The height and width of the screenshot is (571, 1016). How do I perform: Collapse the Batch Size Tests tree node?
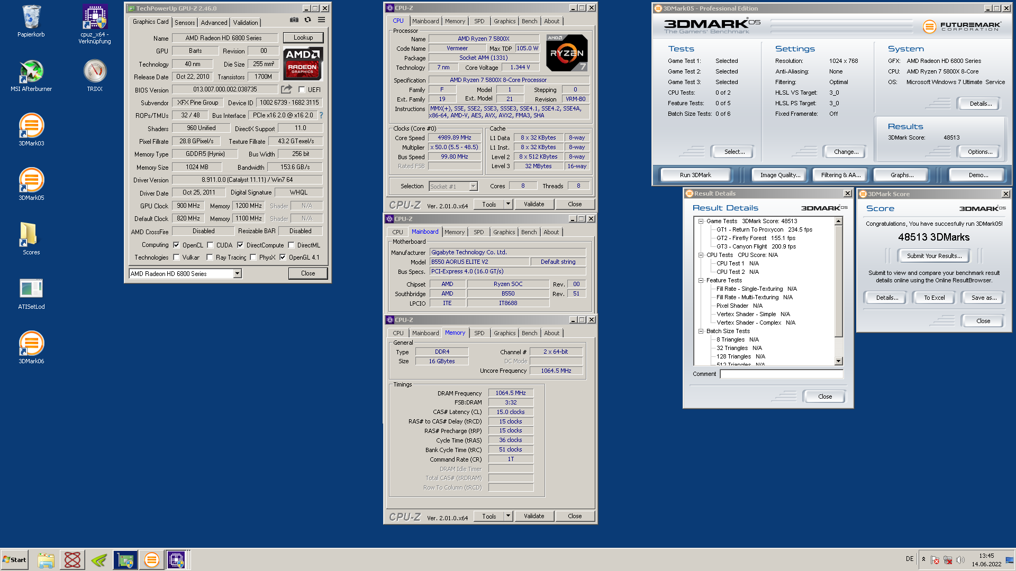701,331
